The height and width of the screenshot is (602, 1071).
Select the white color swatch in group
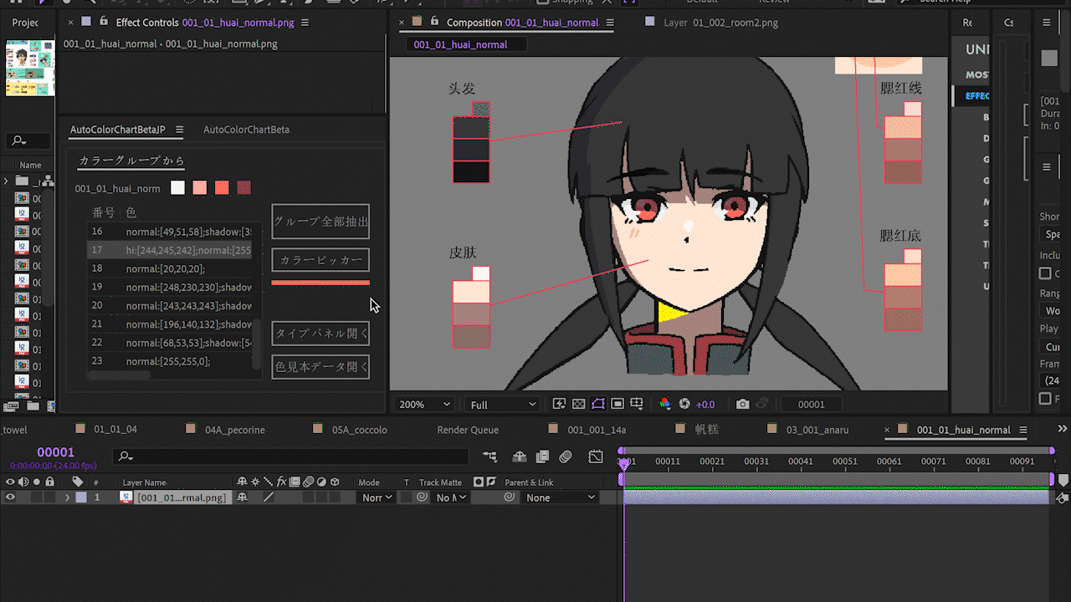click(x=177, y=188)
